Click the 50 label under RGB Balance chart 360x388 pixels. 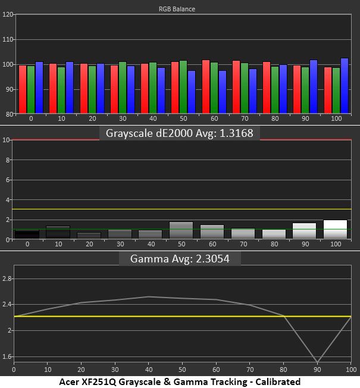click(183, 118)
